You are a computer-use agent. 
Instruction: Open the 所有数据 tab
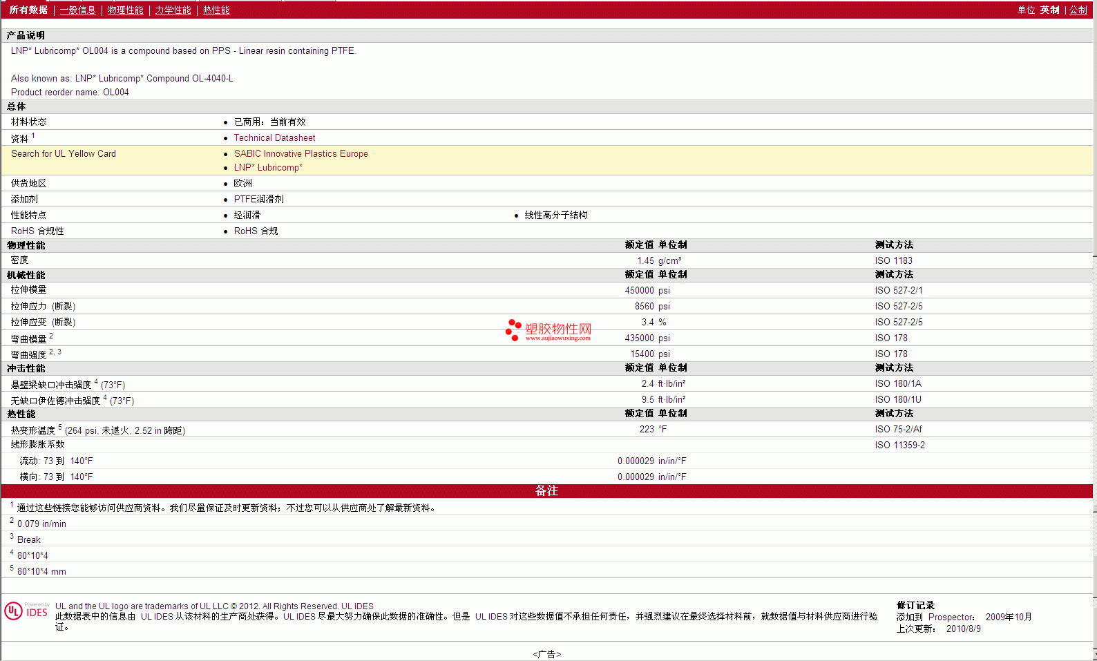(28, 10)
